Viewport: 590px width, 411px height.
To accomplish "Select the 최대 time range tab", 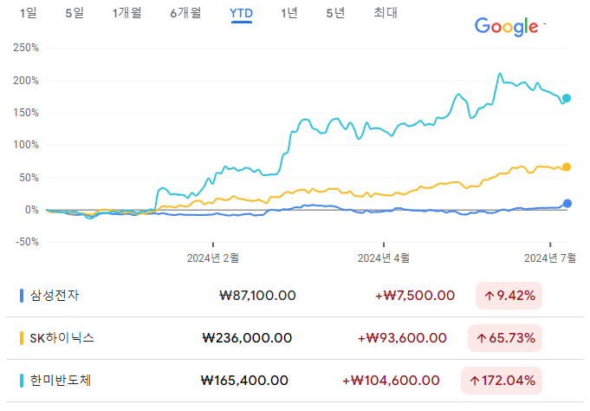I will tap(386, 13).
